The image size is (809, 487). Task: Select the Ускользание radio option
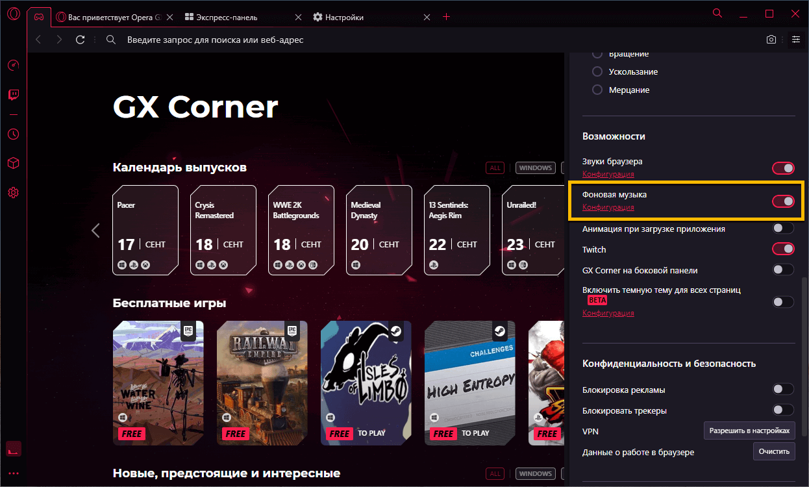coord(597,72)
